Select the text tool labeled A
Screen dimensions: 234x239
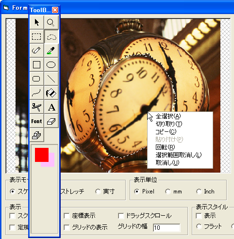pos(51,107)
